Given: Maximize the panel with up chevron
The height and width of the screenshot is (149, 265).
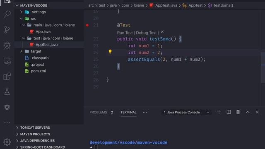Looking at the screenshot, I should coord(248,112).
